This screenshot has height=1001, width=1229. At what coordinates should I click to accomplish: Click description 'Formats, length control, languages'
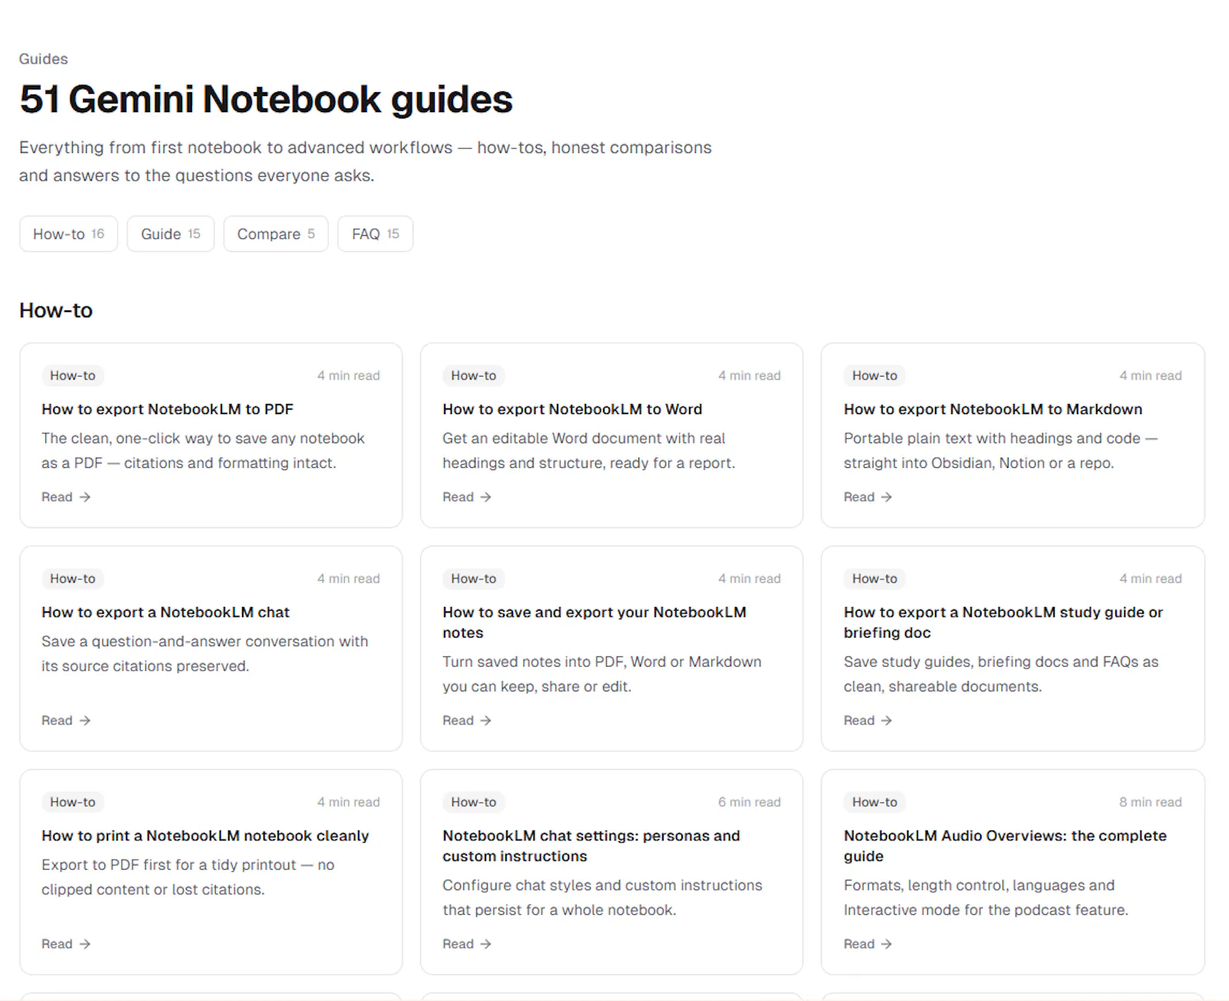tap(986, 898)
